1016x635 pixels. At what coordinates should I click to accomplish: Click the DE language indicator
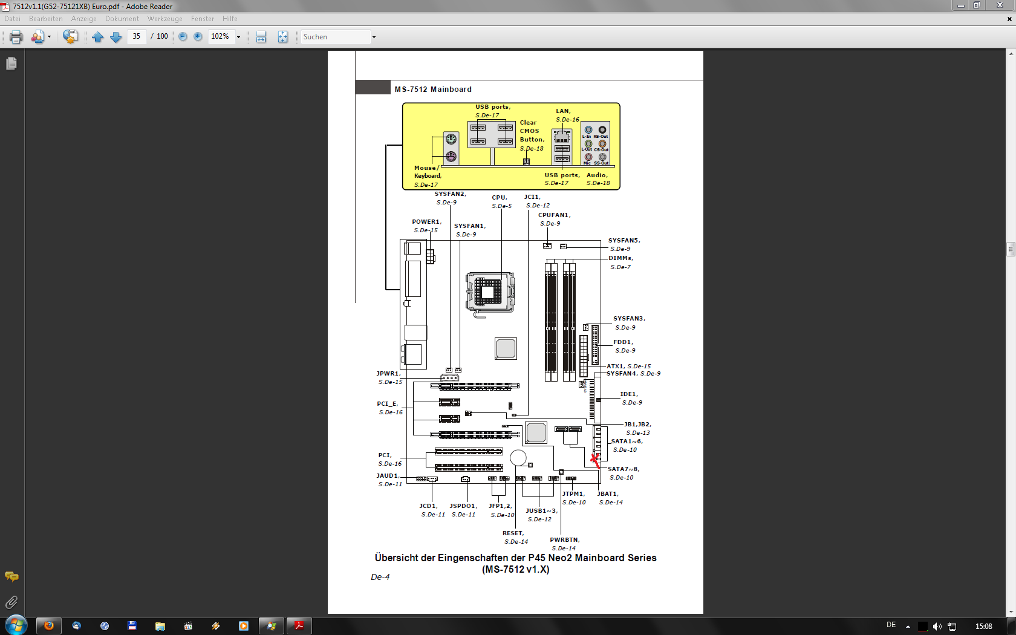coord(891,625)
